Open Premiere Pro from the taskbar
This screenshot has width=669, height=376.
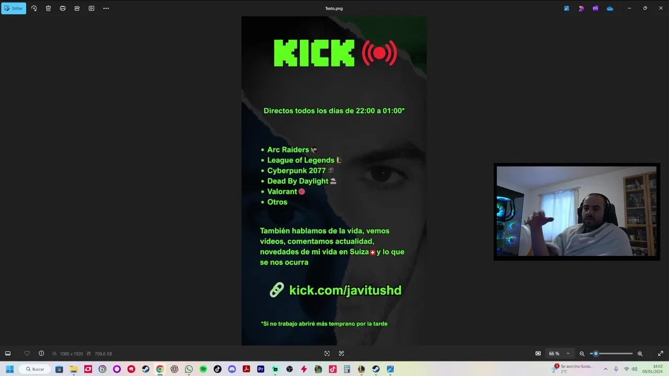(x=261, y=369)
